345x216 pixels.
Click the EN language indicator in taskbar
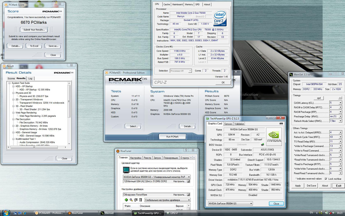(x=311, y=213)
